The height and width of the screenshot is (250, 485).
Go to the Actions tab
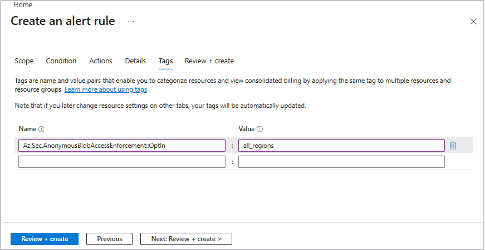pos(101,61)
